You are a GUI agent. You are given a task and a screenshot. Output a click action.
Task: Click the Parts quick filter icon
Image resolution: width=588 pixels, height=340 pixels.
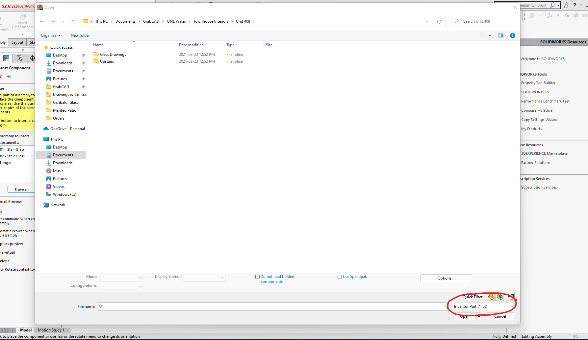(491, 297)
